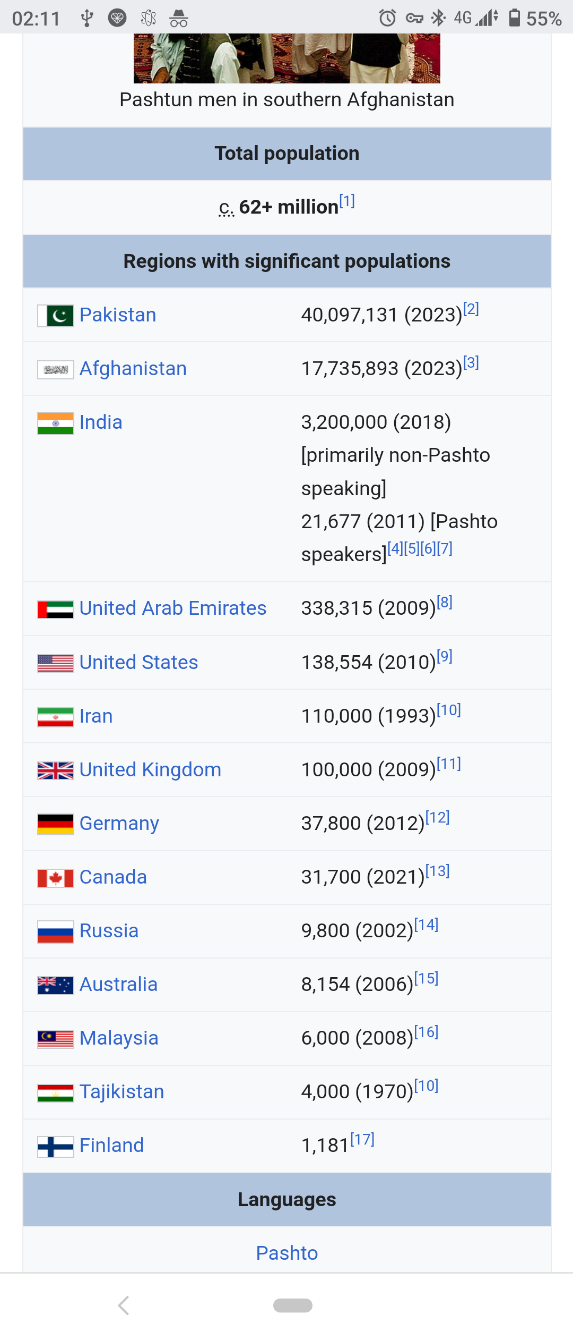
Task: Open reference [17] for Finland figure
Action: point(362,1139)
